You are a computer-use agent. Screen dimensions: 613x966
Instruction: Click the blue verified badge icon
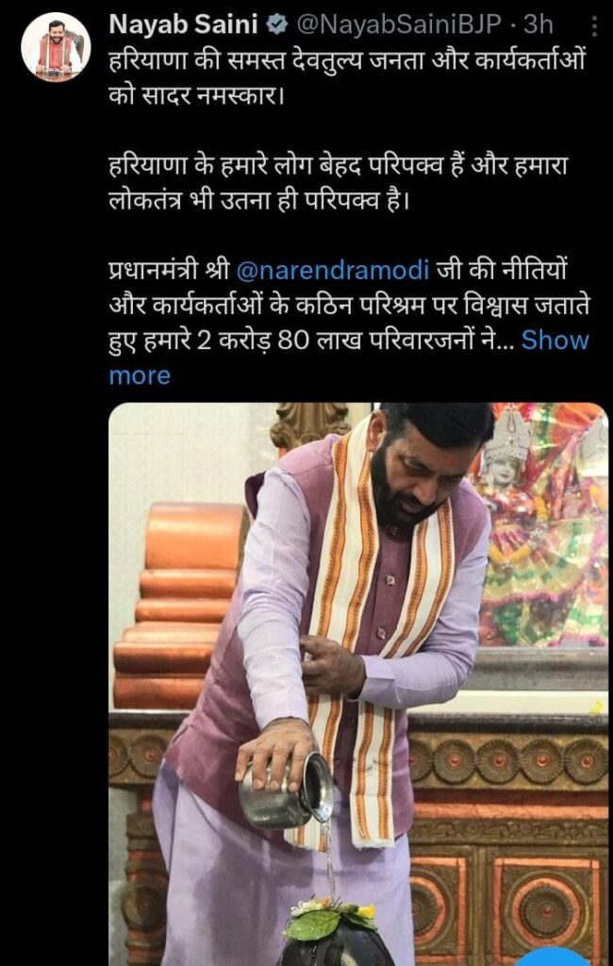[276, 25]
